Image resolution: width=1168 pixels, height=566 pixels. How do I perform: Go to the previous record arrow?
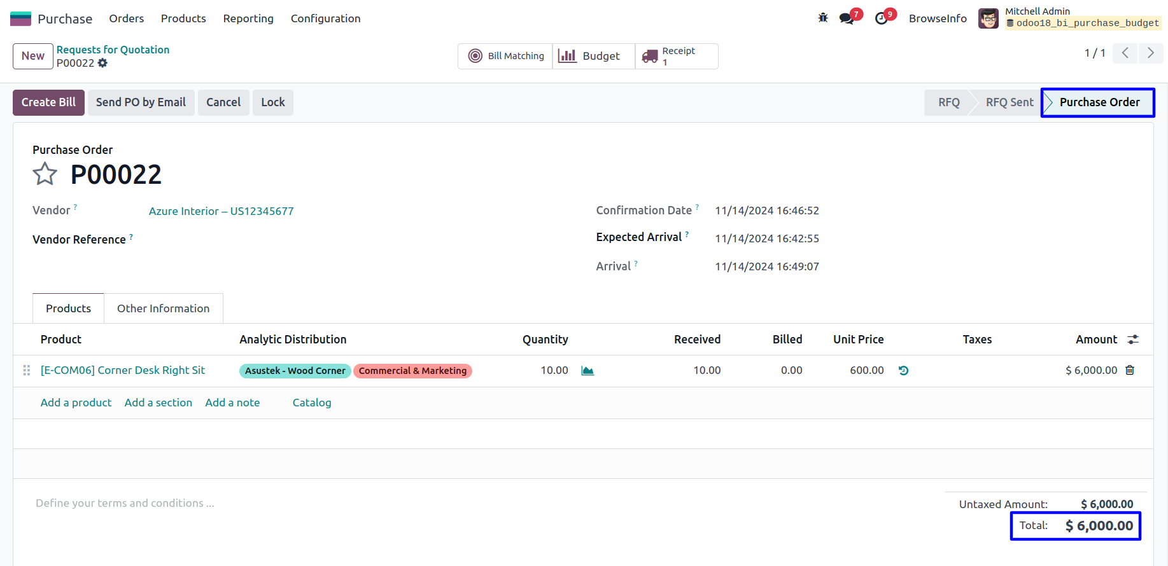pos(1125,53)
